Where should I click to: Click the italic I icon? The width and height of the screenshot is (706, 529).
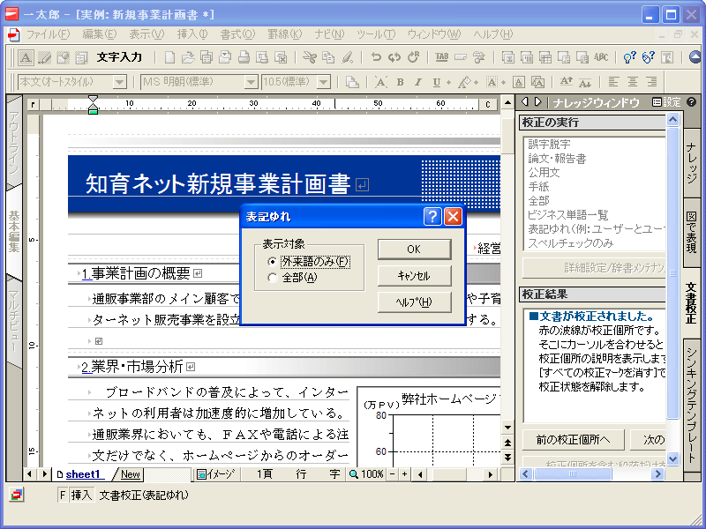point(418,82)
